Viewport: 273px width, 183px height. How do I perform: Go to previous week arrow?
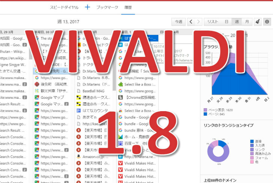click(191, 22)
